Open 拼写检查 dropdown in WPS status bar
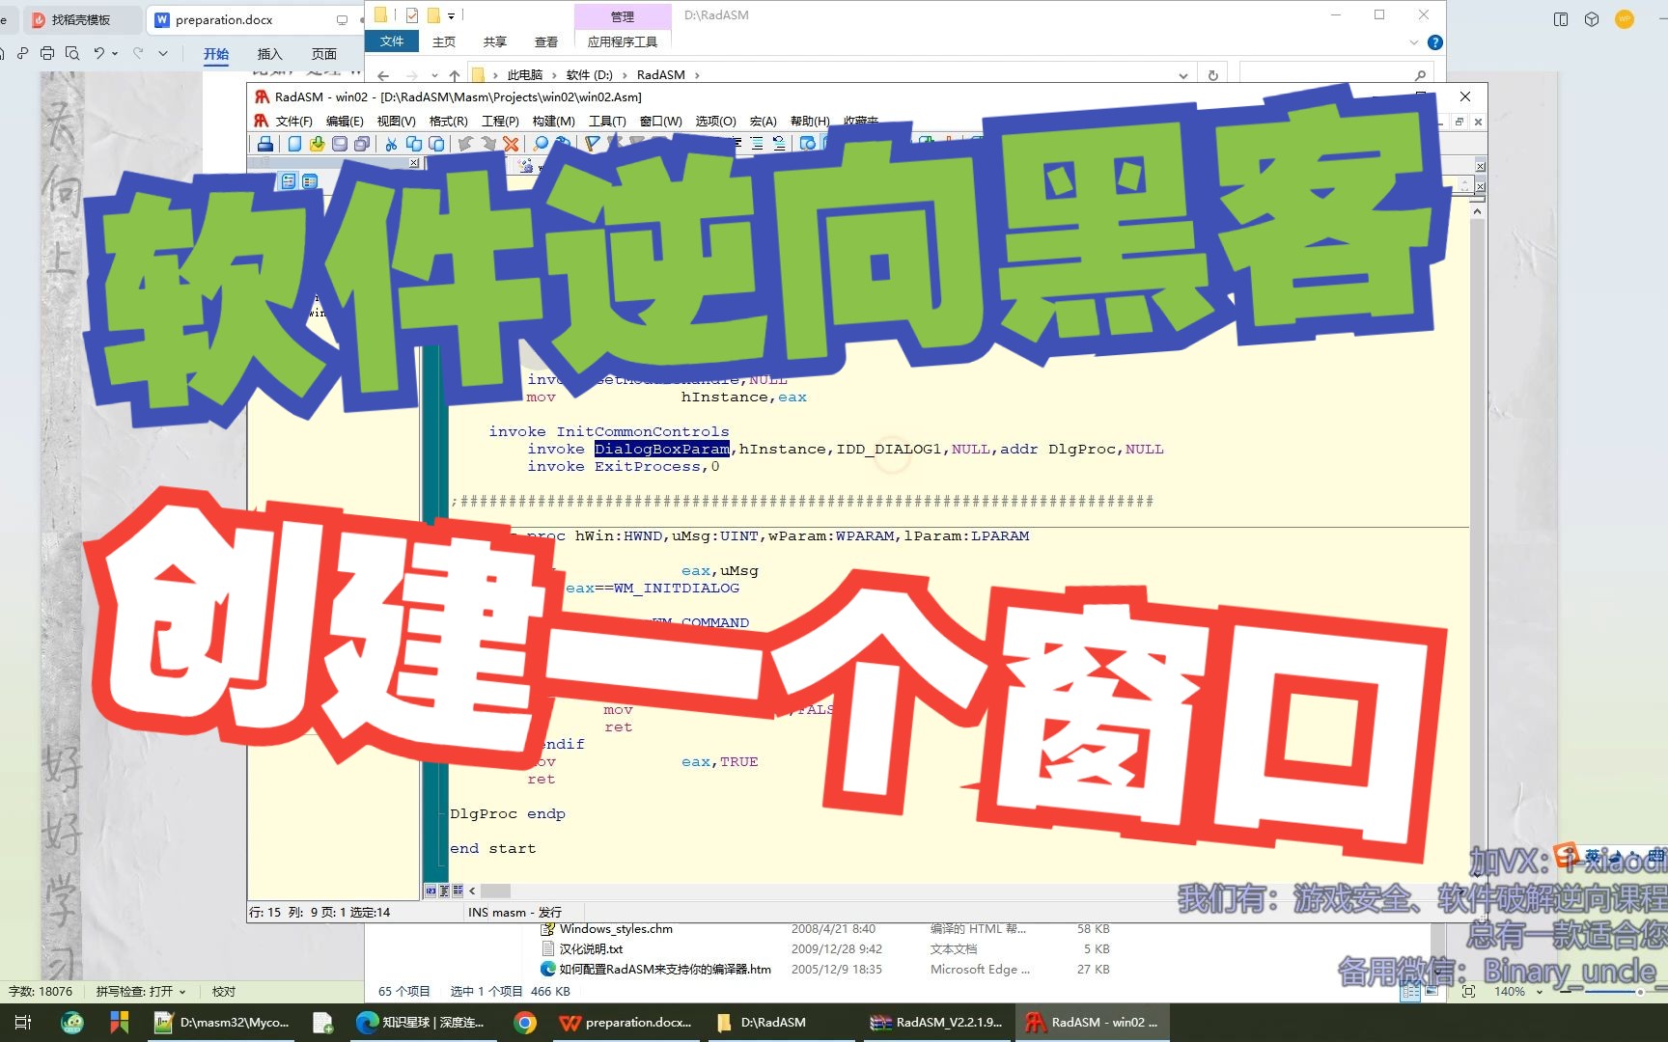The width and height of the screenshot is (1668, 1042). (x=141, y=991)
